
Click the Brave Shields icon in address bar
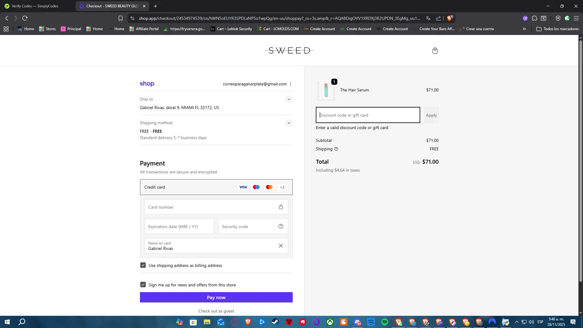point(450,18)
